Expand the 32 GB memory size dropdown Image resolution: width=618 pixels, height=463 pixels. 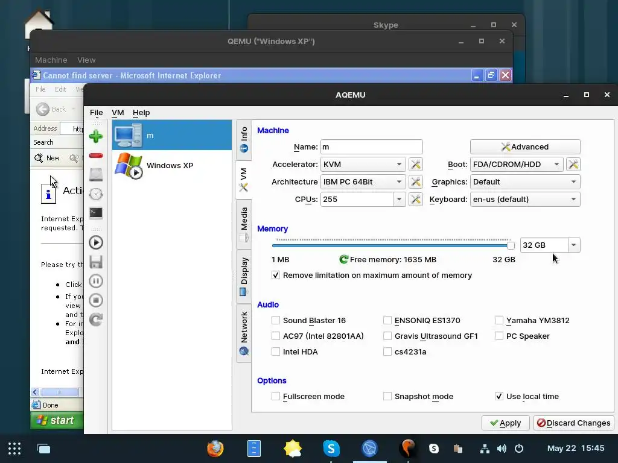pos(574,245)
